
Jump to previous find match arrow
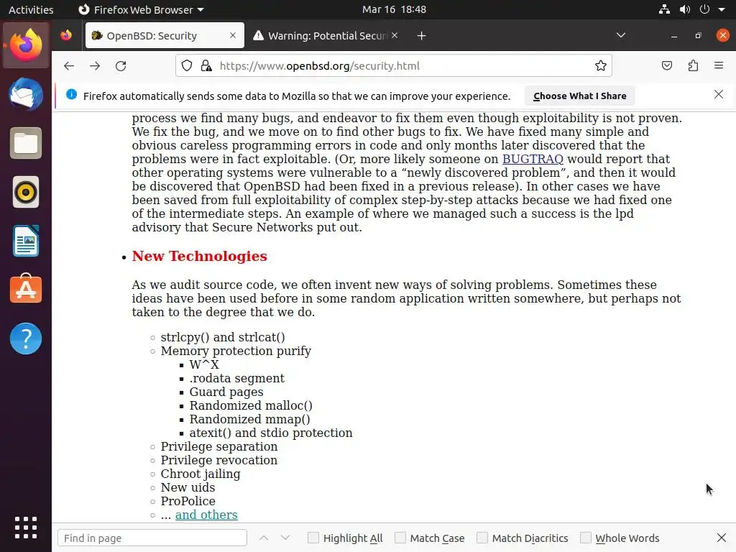tap(264, 538)
